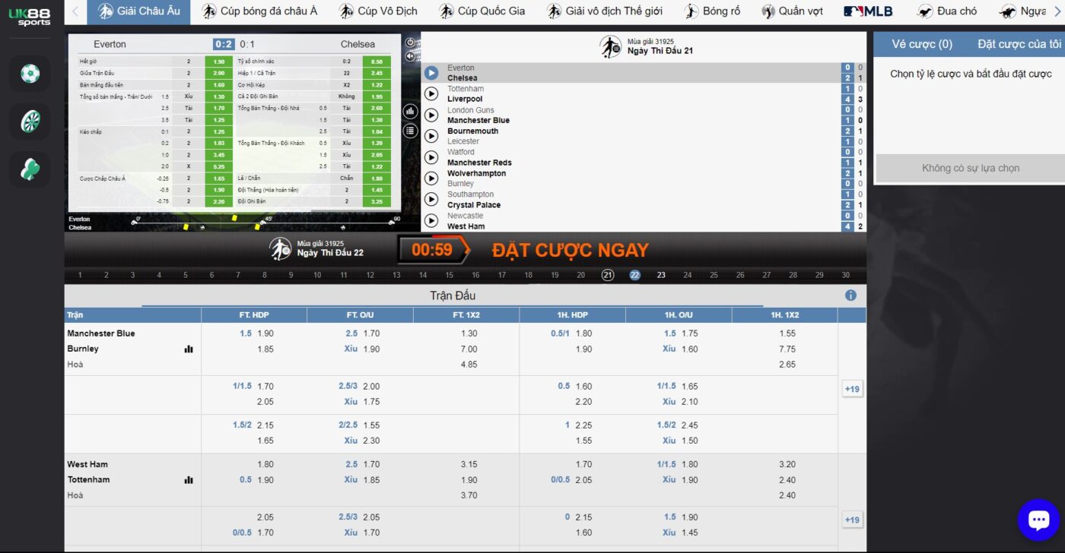Play Southampton vs Crystal Palace match

(431, 199)
